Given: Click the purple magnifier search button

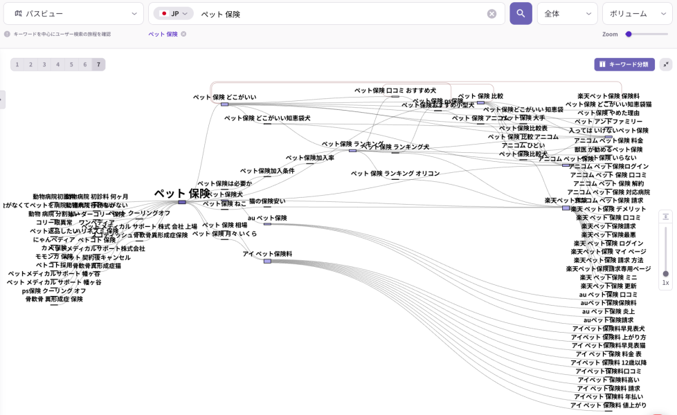Looking at the screenshot, I should tap(521, 13).
